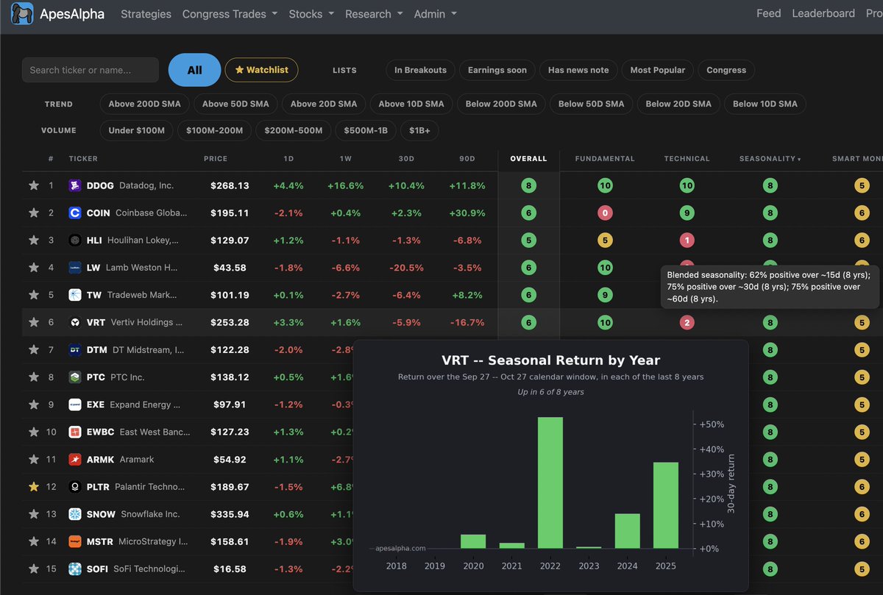Click the ApesAlpha gorilla logo icon
883x595 pixels.
pyautogui.click(x=22, y=14)
